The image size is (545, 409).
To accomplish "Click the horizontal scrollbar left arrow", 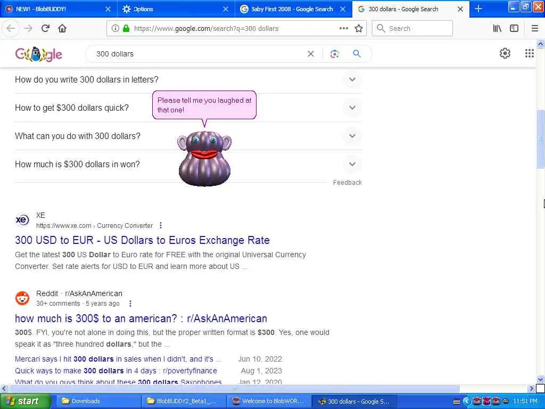I will point(4,388).
